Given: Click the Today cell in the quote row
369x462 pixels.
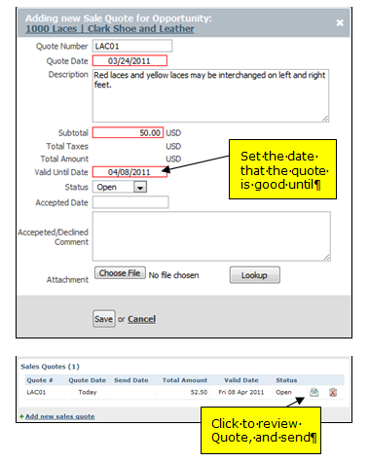Looking at the screenshot, I should pos(88,392).
